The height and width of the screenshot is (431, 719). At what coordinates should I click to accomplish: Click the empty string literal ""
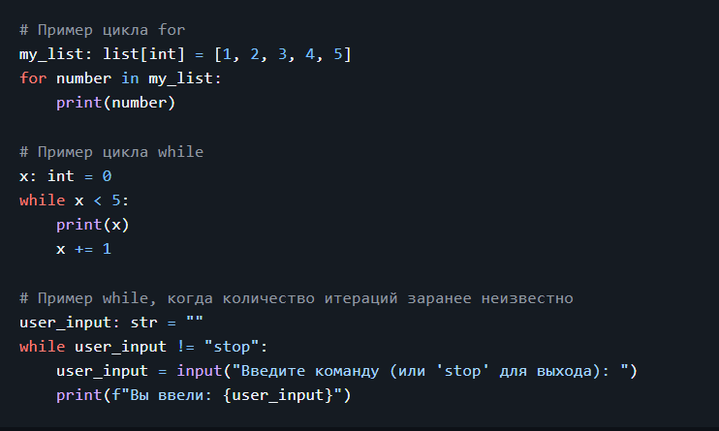(195, 322)
